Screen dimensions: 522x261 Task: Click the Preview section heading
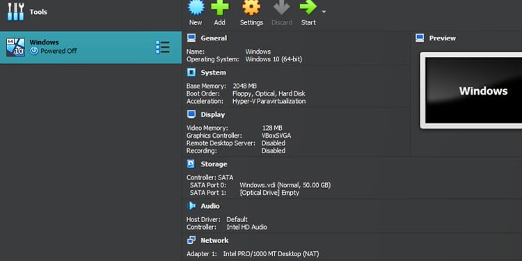[443, 38]
